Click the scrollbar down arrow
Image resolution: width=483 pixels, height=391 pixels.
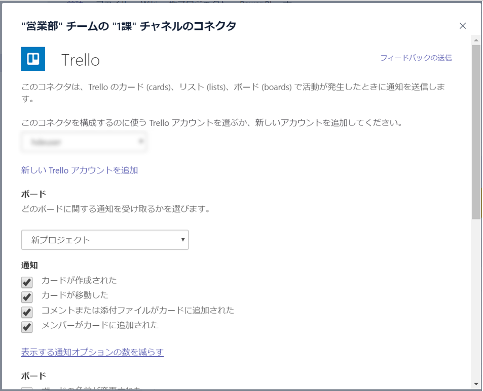475,384
